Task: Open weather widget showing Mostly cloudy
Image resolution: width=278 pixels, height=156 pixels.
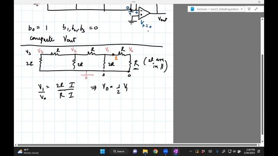Action: tap(28, 151)
